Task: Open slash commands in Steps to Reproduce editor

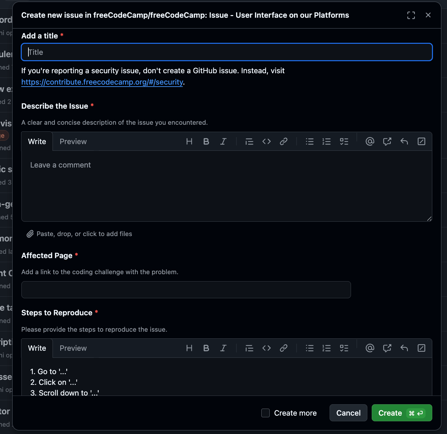Action: coord(422,348)
